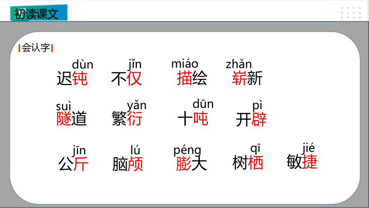
Task: Select the word 开辟
Action: click(251, 119)
